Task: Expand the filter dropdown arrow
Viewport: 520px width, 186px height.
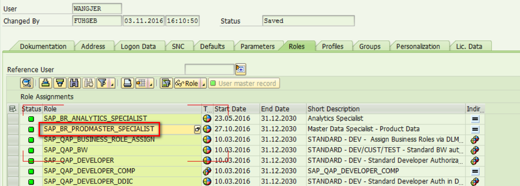Action: [x=113, y=84]
